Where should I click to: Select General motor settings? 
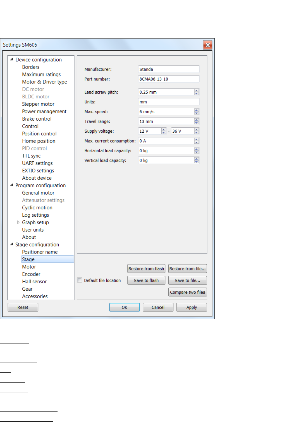[x=38, y=193]
